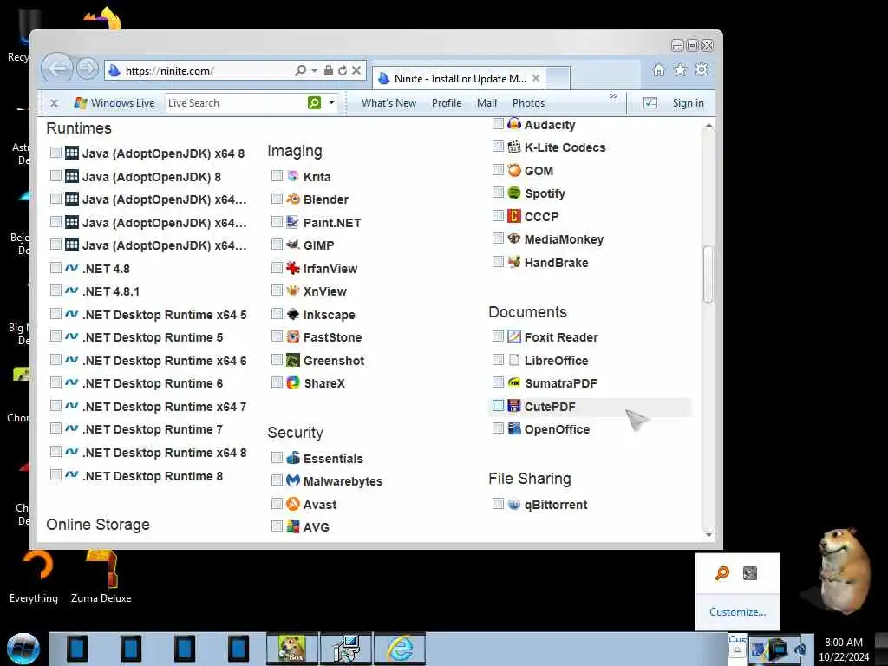Screen dimensions: 888x666
Task: Click the scrollbar up arrow
Action: tap(708, 125)
